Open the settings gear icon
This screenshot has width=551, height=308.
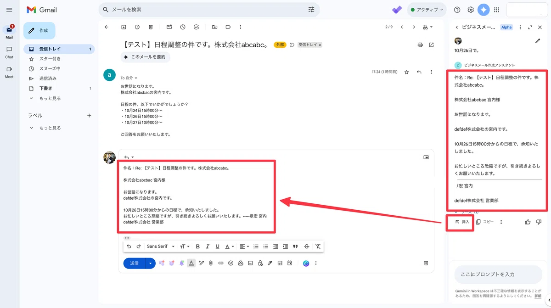(x=471, y=10)
